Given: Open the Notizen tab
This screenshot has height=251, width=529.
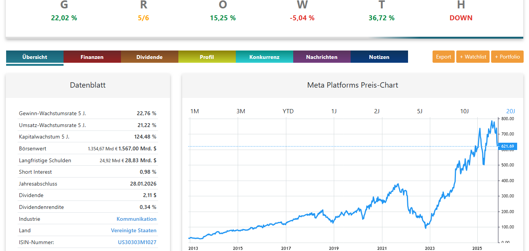Looking at the screenshot, I should 379,57.
